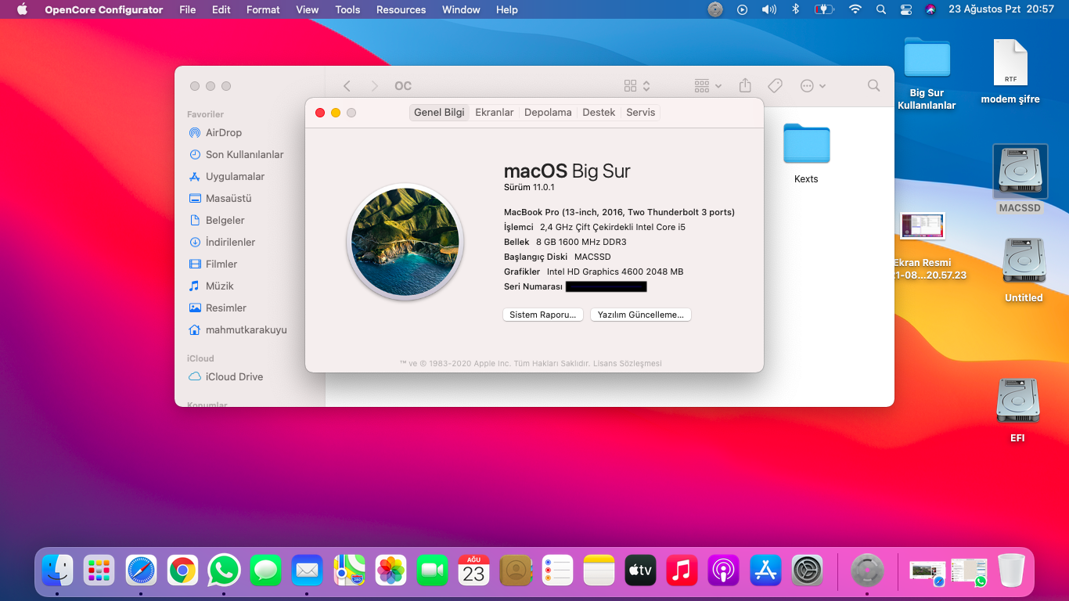Change Finder view mode switcher
1069x601 pixels.
(637, 86)
